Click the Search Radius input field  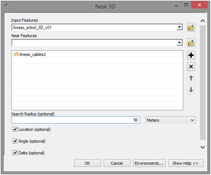pos(76,120)
